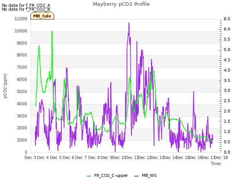The width and height of the screenshot is (244, 183).
Task: Click the Dec 6 x-axis date label
Action: [x=69, y=157]
